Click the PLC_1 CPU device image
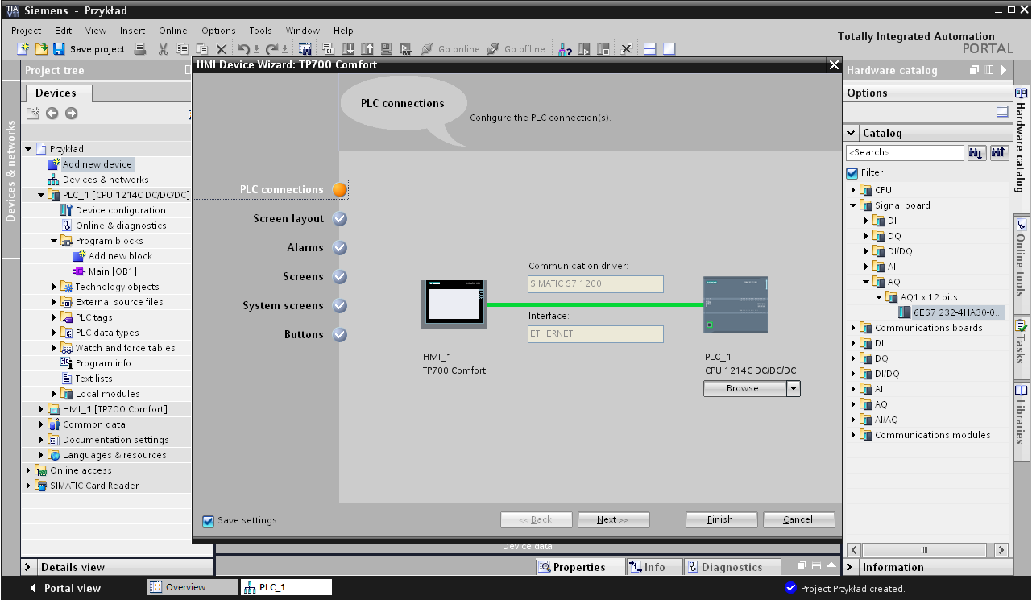The image size is (1032, 600). [736, 304]
